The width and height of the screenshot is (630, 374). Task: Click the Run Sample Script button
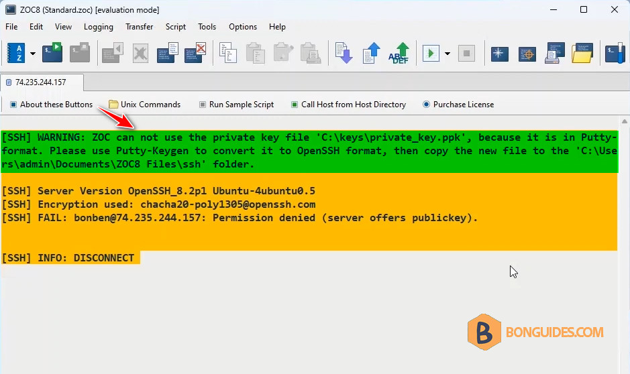coord(237,105)
